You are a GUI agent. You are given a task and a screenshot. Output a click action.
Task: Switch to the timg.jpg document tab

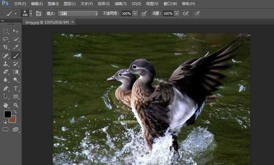pos(47,22)
